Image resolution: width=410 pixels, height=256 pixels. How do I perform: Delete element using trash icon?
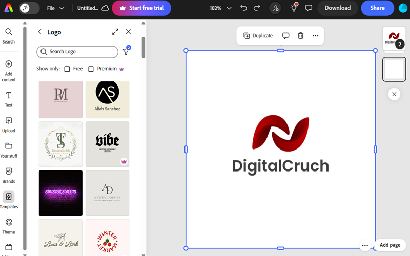coord(301,36)
